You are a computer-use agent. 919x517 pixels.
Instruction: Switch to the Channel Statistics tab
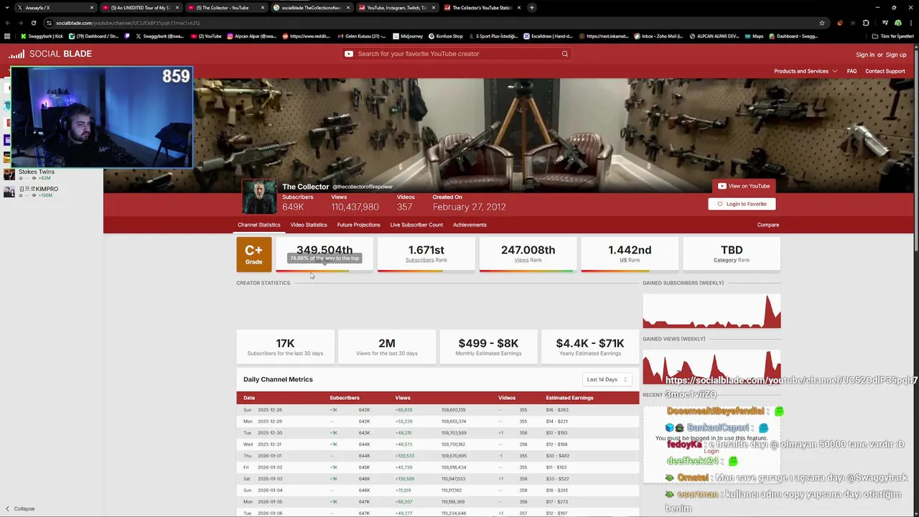(x=258, y=225)
